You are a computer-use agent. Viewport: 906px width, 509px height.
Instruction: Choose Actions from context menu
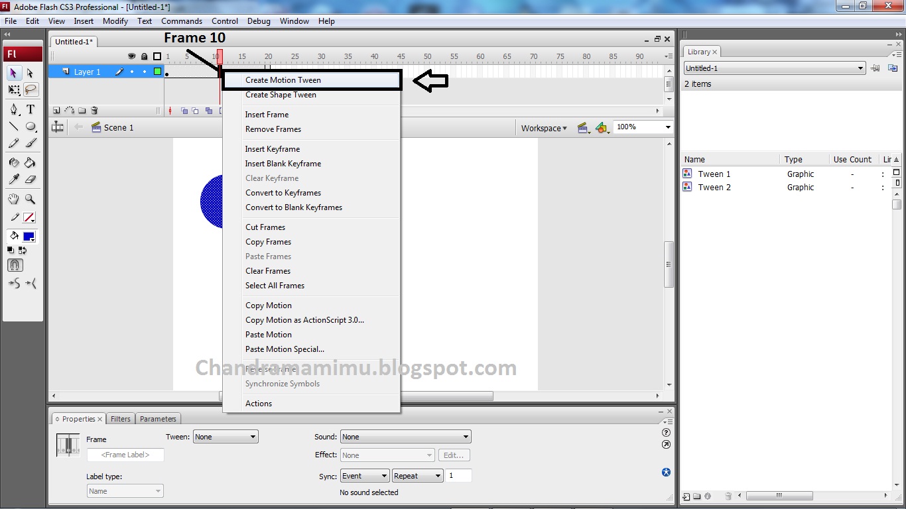click(312, 404)
